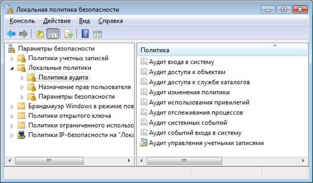Screen dimensions: 313x183
Task: Select the Аудит входа в систему policy
Action: click(x=182, y=62)
